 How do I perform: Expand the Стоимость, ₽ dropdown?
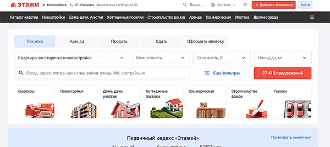(x=222, y=58)
